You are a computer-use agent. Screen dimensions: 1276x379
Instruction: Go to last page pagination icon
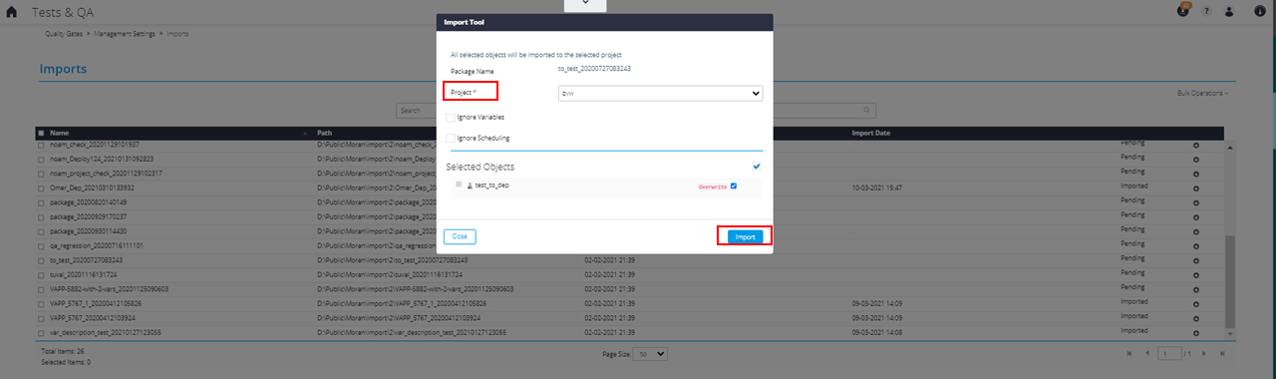pyautogui.click(x=1222, y=353)
